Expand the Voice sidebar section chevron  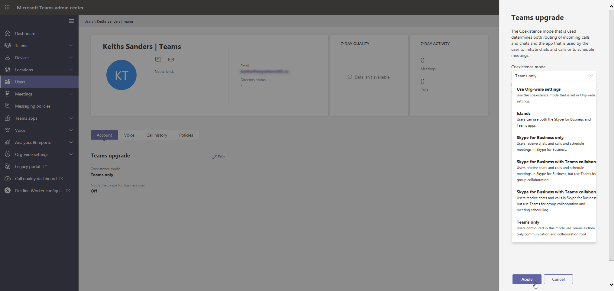(71, 130)
